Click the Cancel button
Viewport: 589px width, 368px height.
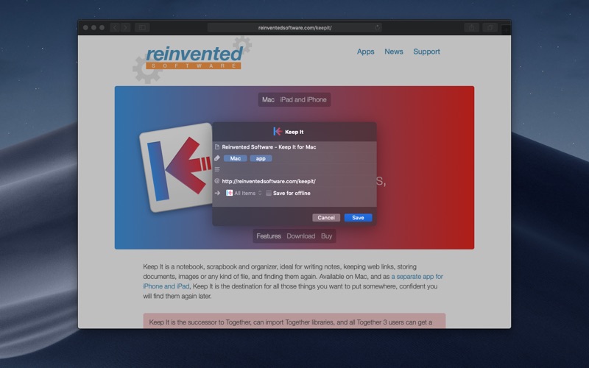coord(326,218)
